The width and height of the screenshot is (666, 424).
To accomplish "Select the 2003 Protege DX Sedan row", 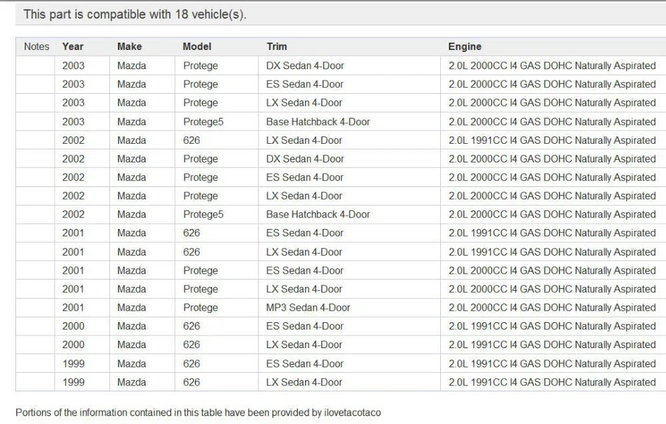I will pyautogui.click(x=340, y=66).
